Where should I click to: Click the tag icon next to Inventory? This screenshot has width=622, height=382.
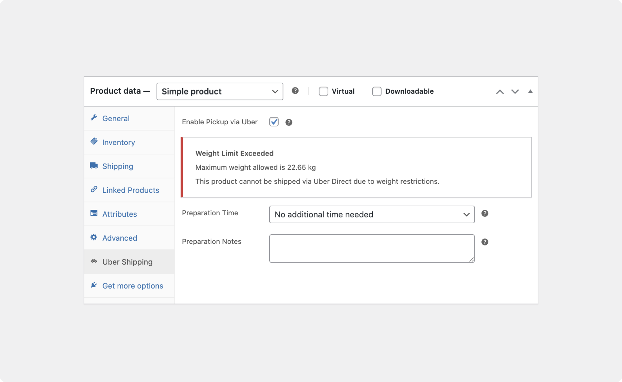tap(94, 141)
